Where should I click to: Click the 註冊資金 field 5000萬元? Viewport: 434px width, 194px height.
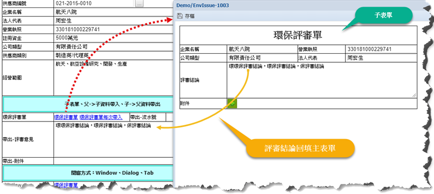pos(113,38)
